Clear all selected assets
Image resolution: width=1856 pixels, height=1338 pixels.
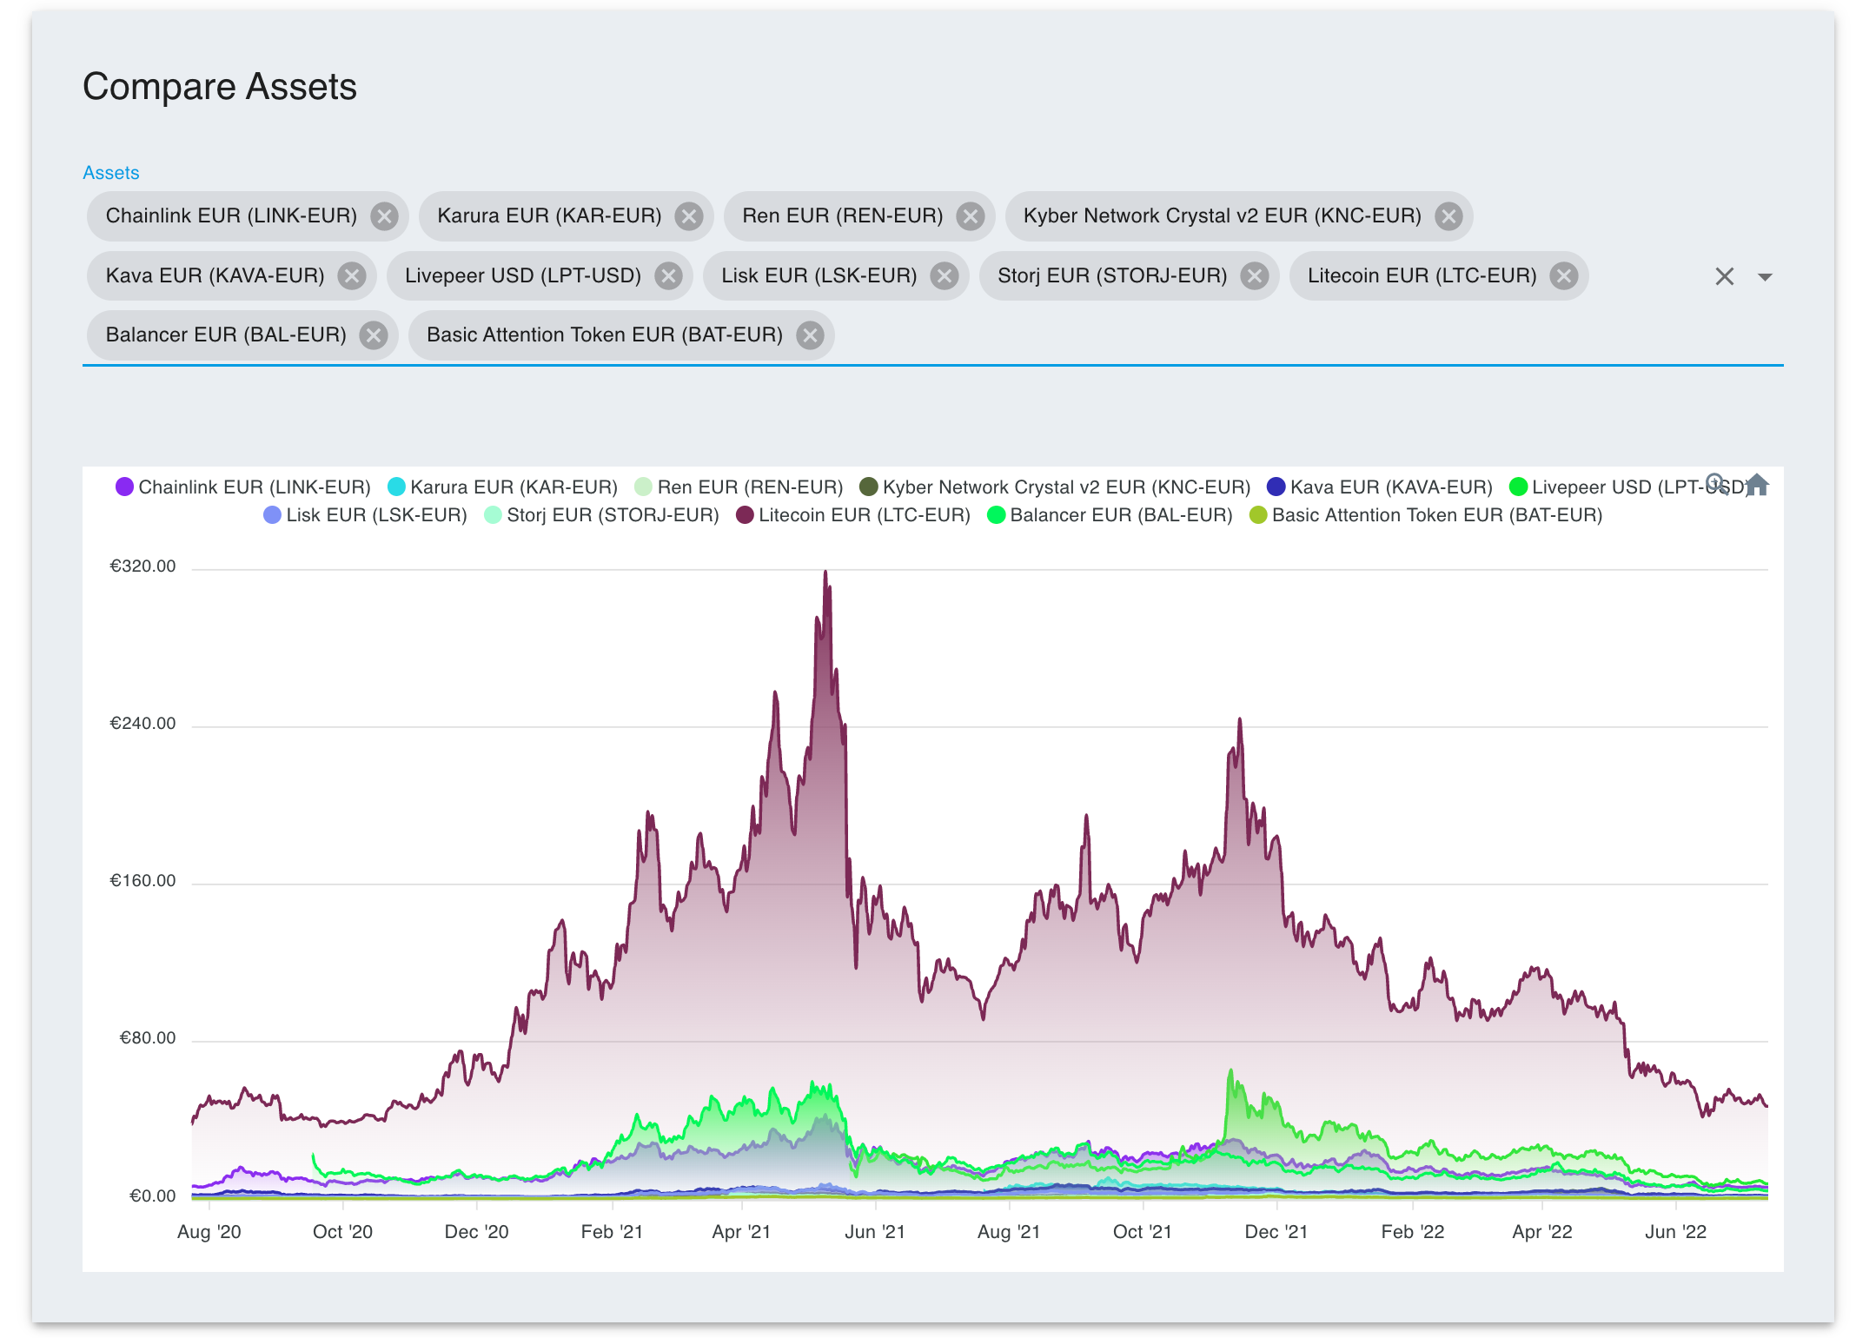pyautogui.click(x=1725, y=276)
